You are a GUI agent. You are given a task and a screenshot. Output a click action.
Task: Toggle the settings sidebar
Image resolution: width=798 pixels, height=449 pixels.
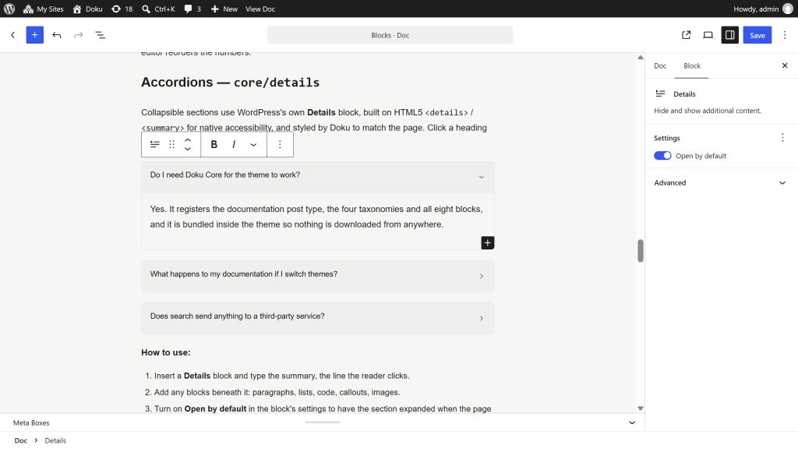click(x=729, y=35)
